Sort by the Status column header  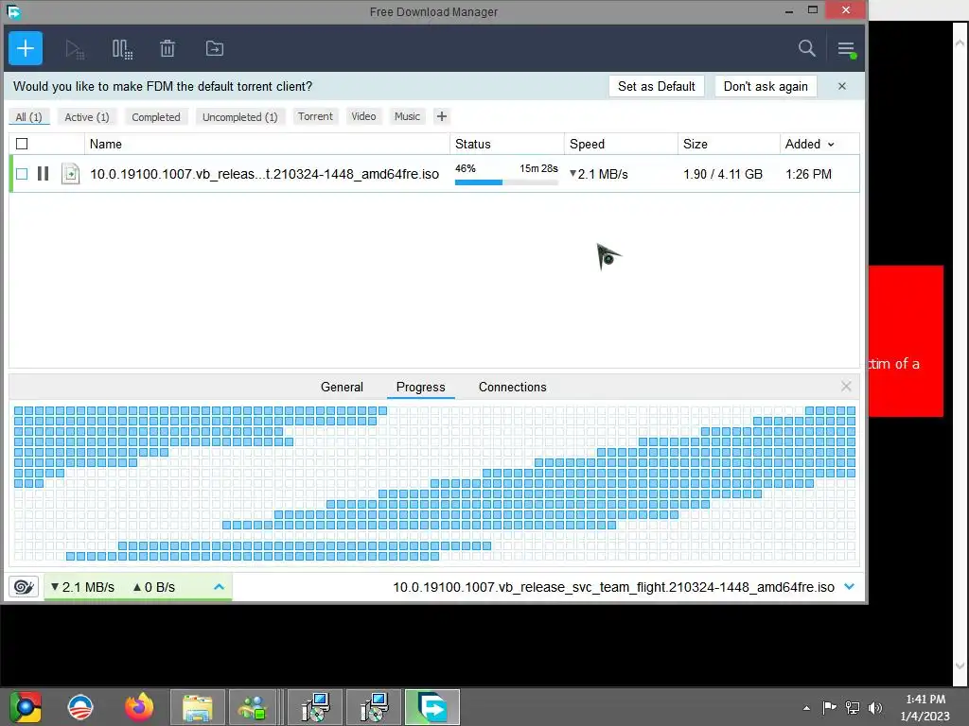point(507,144)
